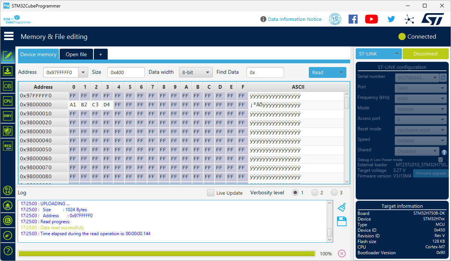The image size is (451, 261).
Task: Open the Data width dropdown
Action: click(x=195, y=72)
